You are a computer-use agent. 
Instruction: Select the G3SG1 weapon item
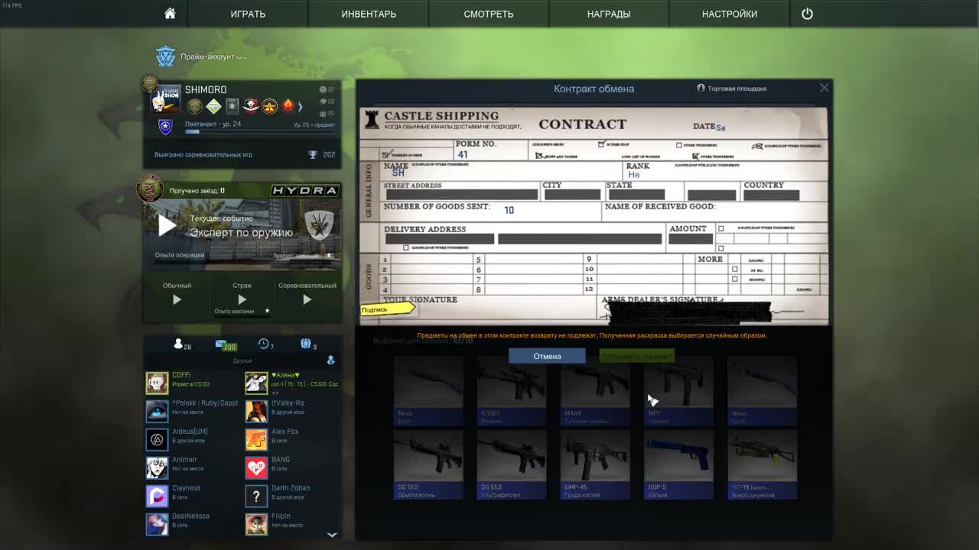click(512, 390)
